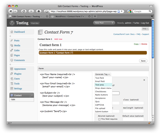161x134 pixels.
Task: Open the New Post dropdown arrow
Action: click(112, 23)
